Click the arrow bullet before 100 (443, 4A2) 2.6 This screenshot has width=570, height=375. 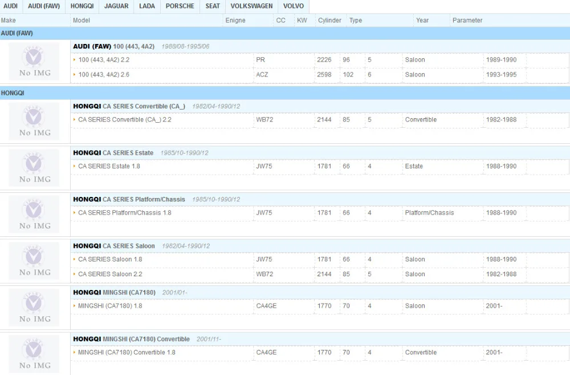pyautogui.click(x=74, y=75)
